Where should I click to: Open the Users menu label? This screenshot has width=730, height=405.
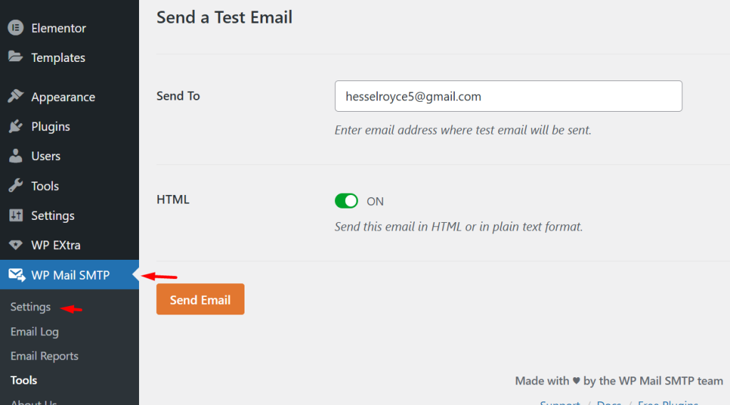[x=46, y=156]
